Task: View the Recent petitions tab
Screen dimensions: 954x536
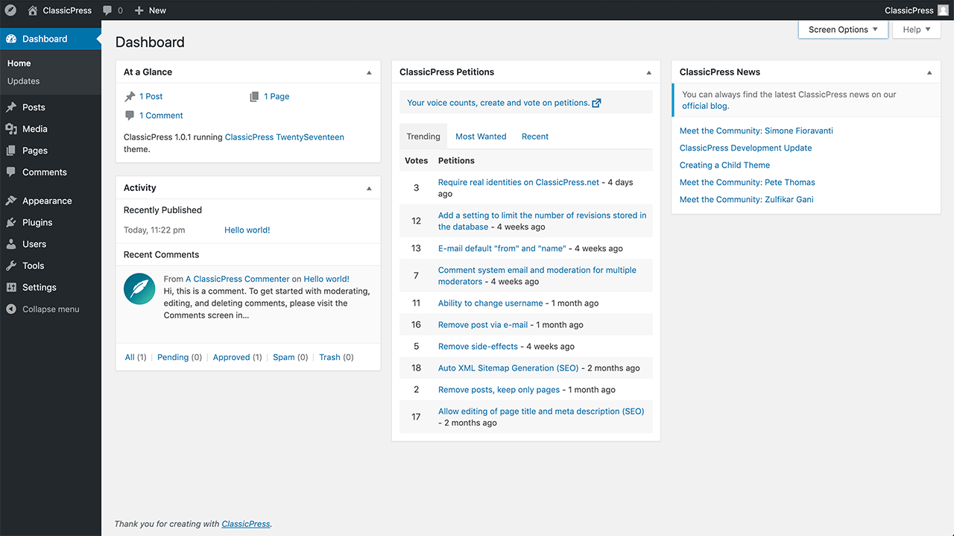Action: pos(534,136)
